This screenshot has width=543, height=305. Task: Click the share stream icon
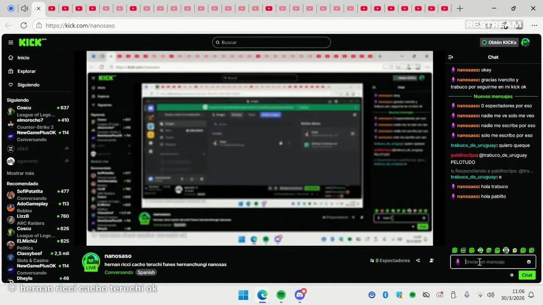(x=418, y=261)
